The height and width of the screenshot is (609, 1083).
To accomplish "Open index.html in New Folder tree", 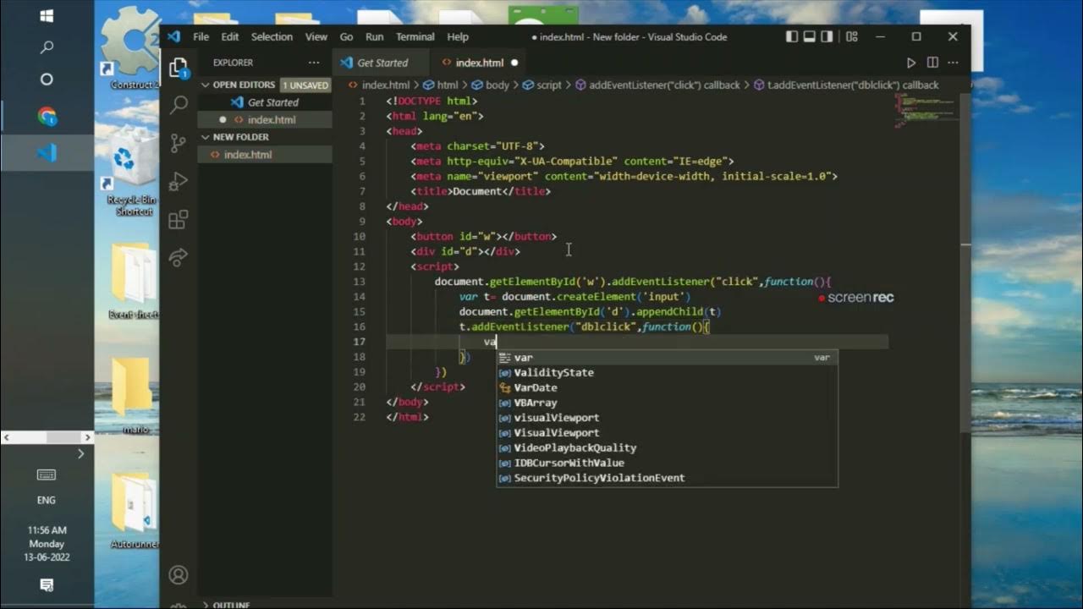I will coord(265,155).
